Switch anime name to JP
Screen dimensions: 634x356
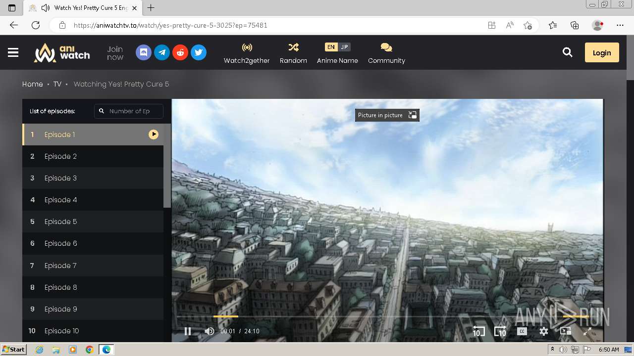[x=344, y=47]
